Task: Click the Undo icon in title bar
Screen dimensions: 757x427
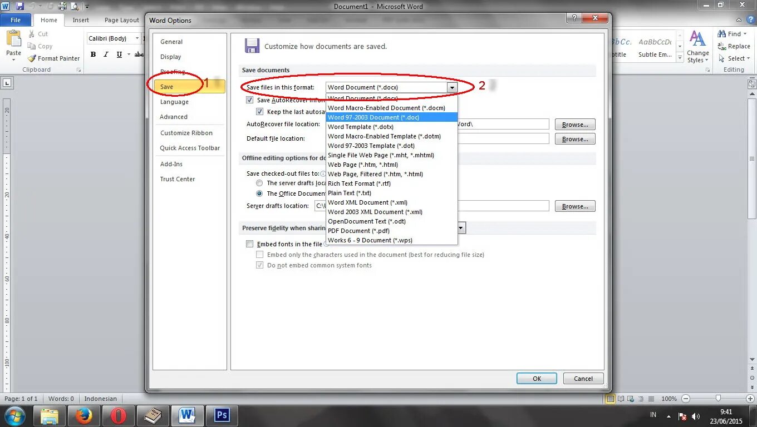Action: [33, 6]
